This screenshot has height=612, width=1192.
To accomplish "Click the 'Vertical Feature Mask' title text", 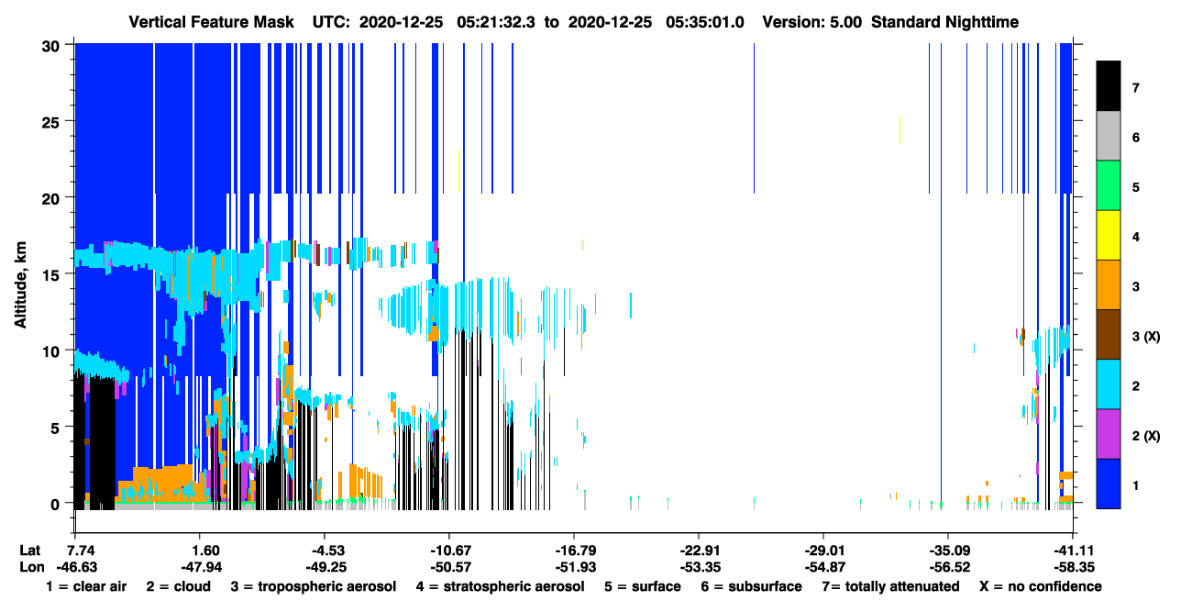I will click(212, 22).
